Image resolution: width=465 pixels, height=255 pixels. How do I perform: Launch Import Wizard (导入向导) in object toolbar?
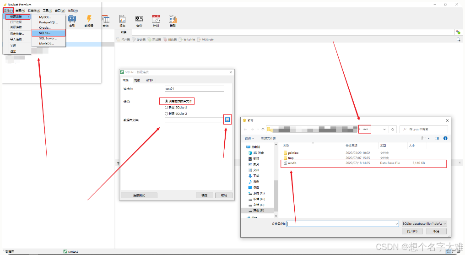pyautogui.click(x=187, y=39)
